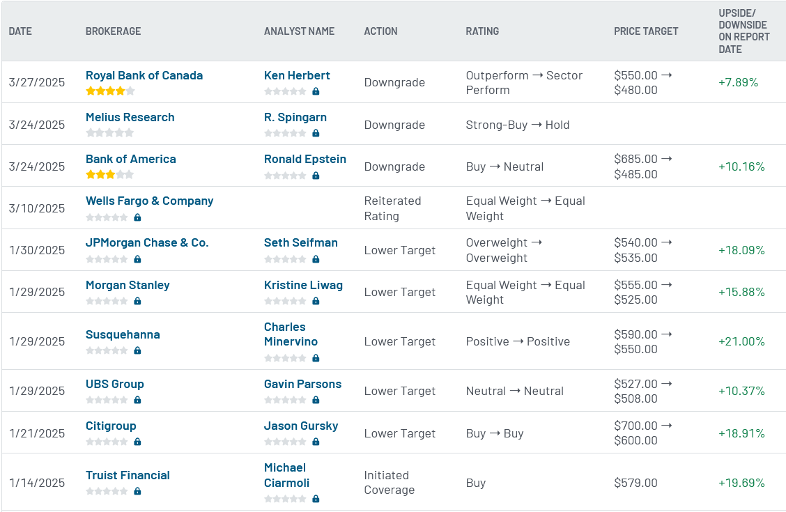Screen dimensions: 786x512
Task: Click Melius Research's gray star rating
Action: (110, 133)
